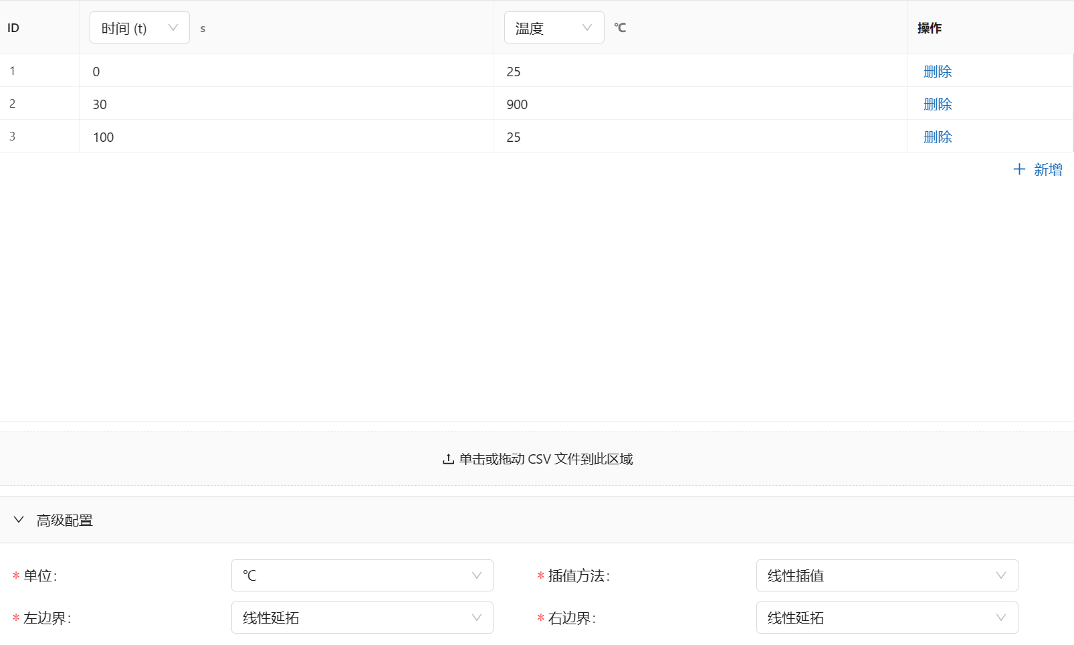Screen dimensions: 1074x645
Task: Click the 单位 field label
Action: tap(40, 575)
